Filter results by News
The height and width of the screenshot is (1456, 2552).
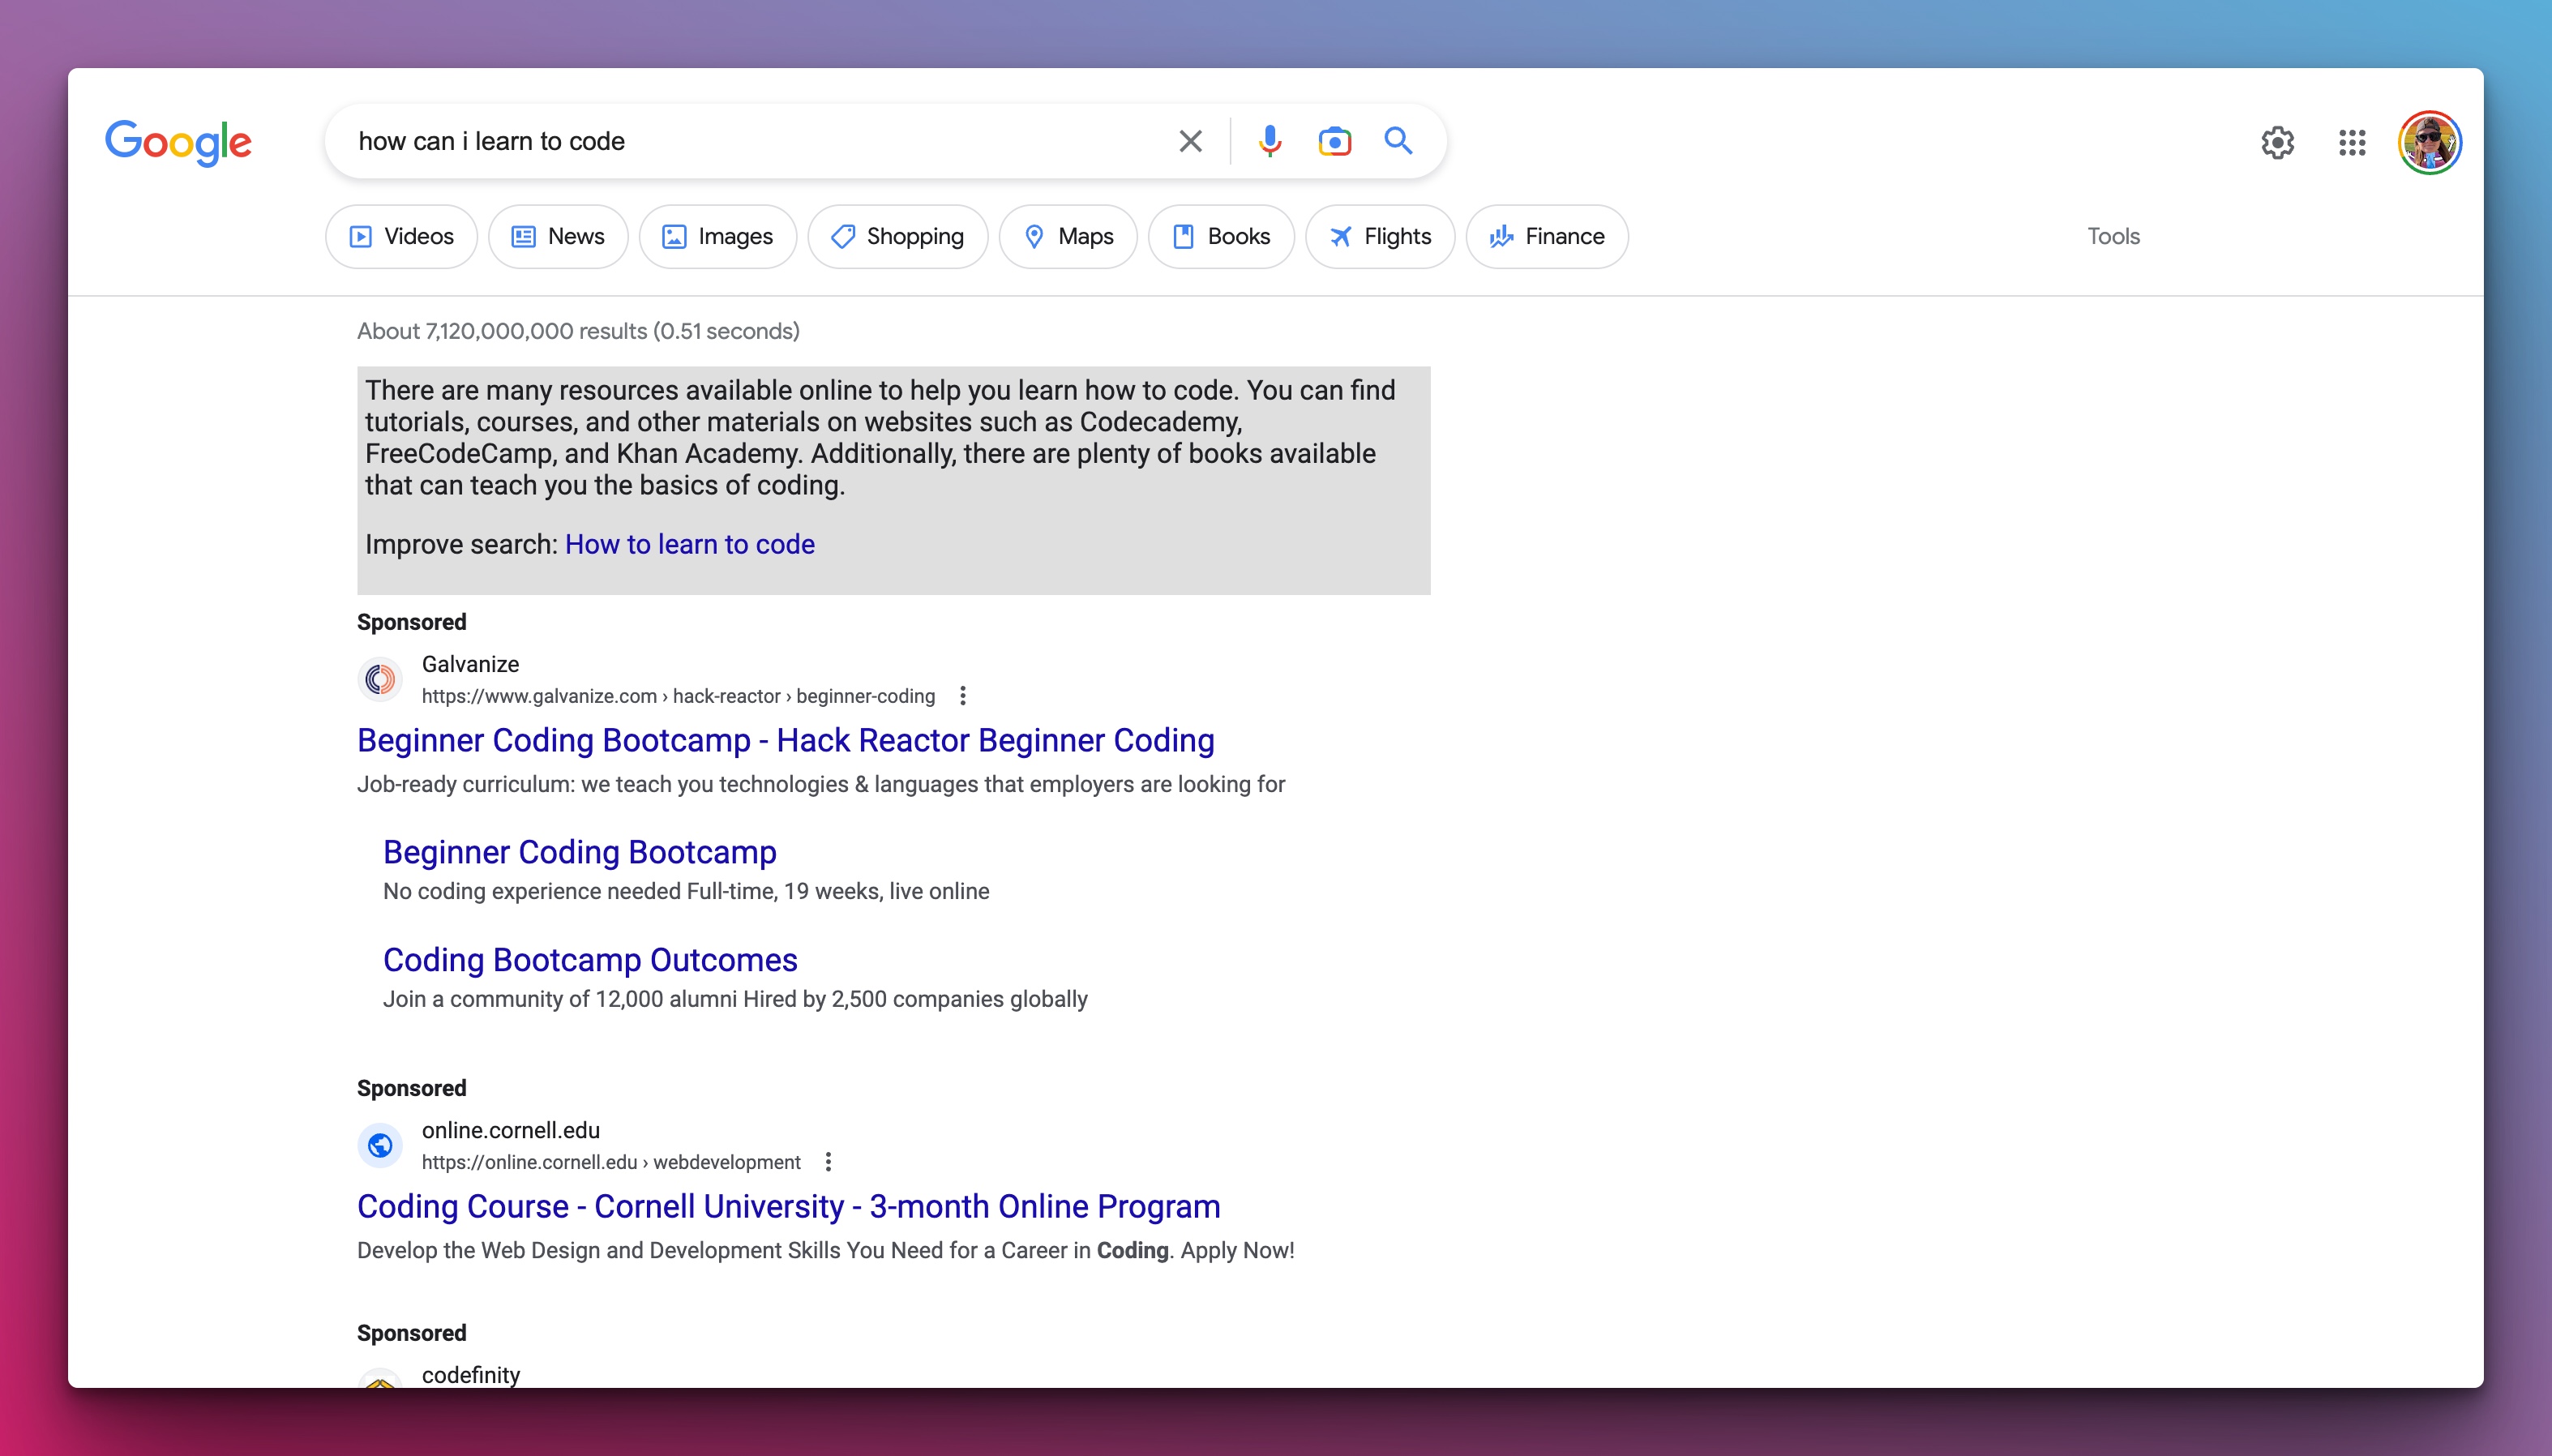click(558, 236)
